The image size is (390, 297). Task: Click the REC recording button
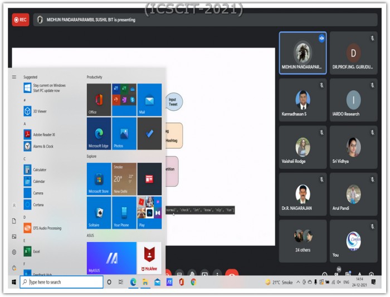[x=20, y=20]
